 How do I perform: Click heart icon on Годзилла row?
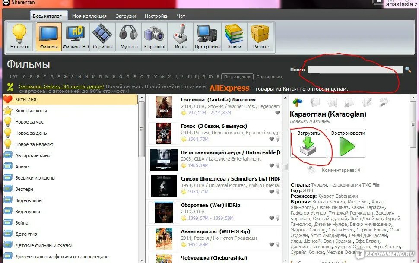tap(278, 113)
